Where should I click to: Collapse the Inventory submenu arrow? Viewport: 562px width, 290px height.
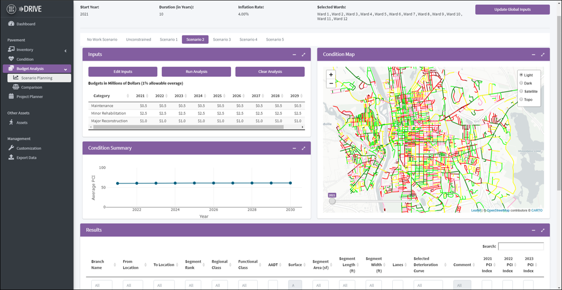pos(66,50)
